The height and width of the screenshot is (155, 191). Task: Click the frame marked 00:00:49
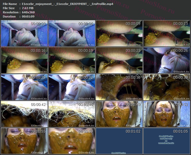119,114
